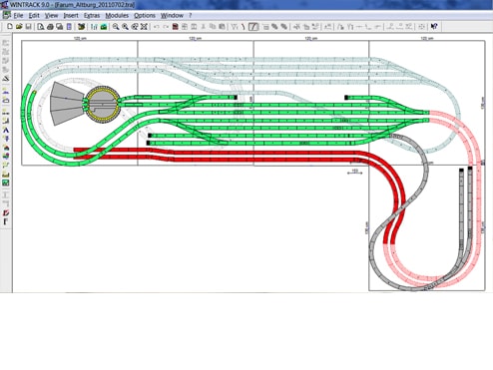Print the track plan

[x=50, y=27]
